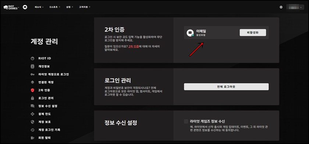Click the 계정 관리 page title
The image size is (309, 144).
45,42
